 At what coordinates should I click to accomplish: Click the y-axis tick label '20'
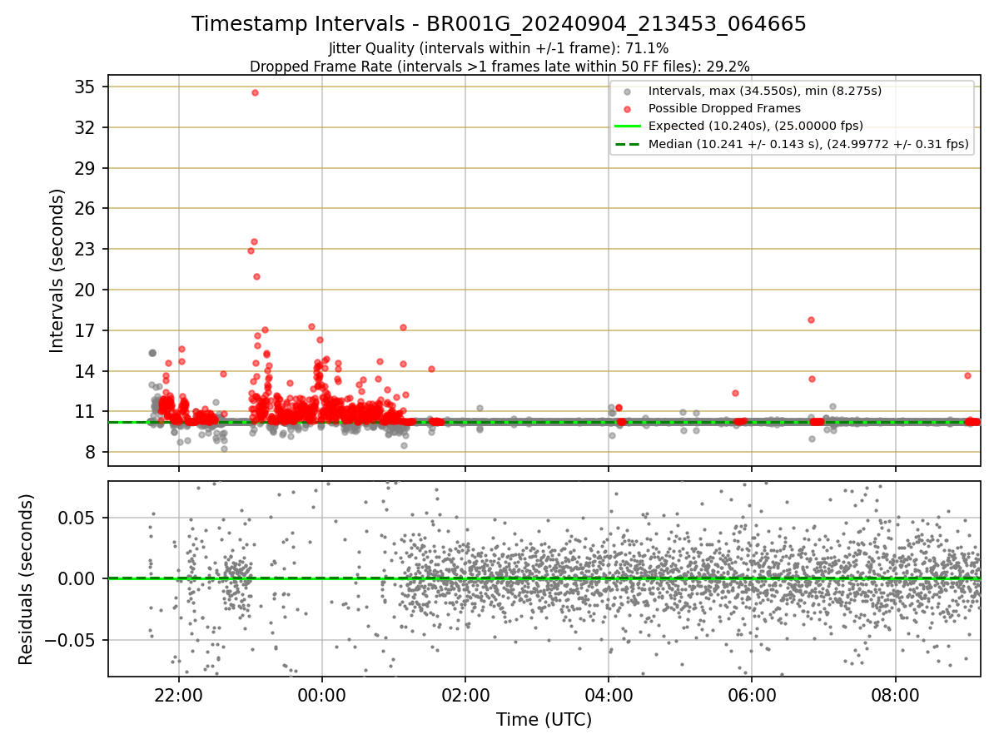pos(84,290)
